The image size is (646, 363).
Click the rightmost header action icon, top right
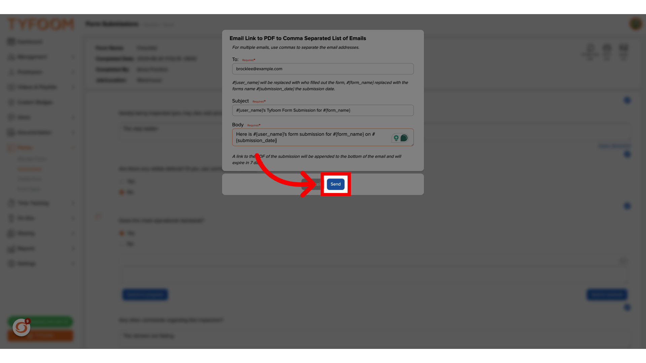(x=623, y=52)
